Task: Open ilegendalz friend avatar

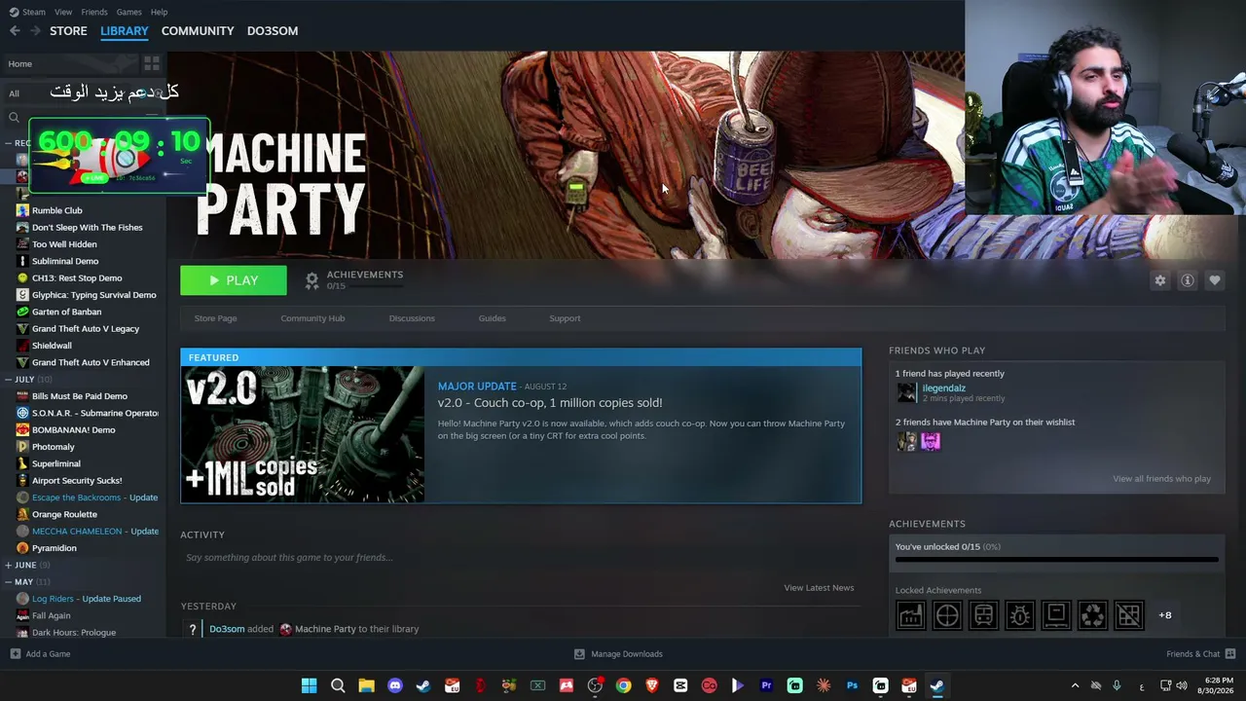Action: click(906, 392)
